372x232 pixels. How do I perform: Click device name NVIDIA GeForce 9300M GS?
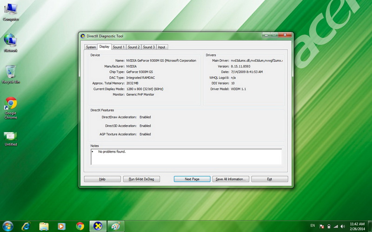[x=161, y=61]
